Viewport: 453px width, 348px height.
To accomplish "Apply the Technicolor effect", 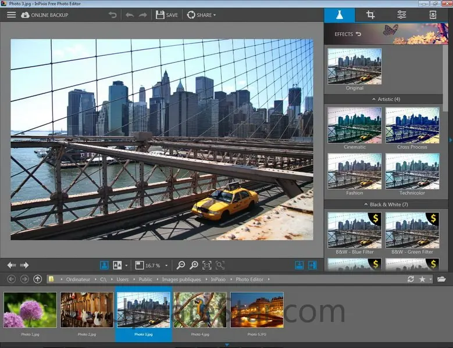I will tap(412, 172).
